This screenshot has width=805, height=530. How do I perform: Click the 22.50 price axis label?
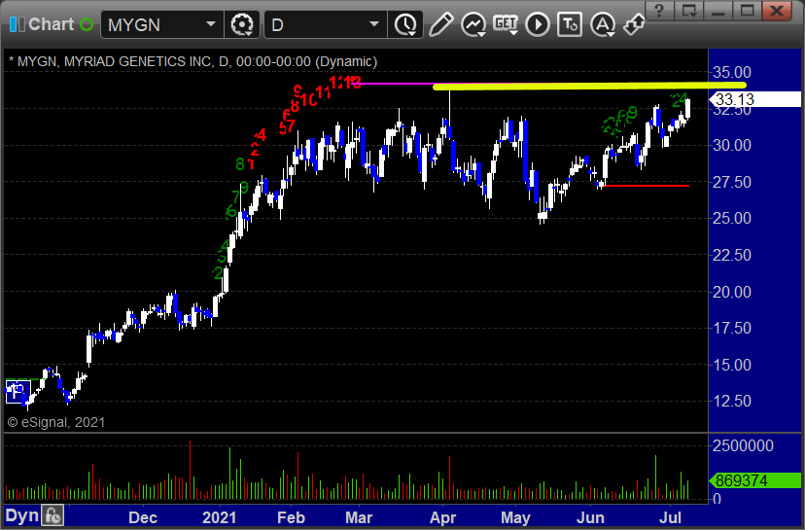click(731, 255)
